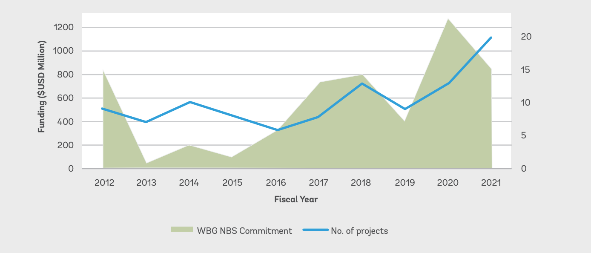591x253 pixels.
Task: Select the 'Funding ($USD Million)' axis title
Action: click(x=41, y=86)
